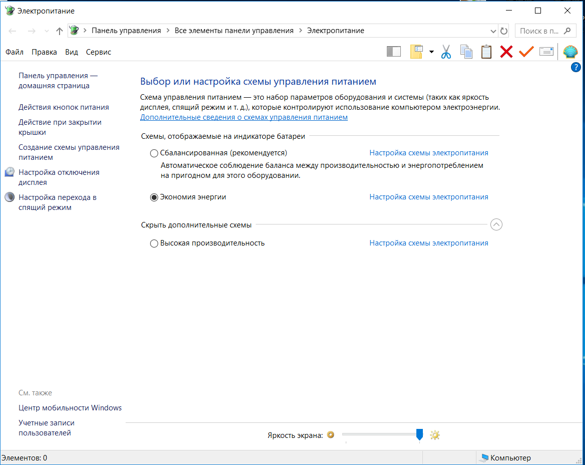The width and height of the screenshot is (585, 465).
Task: Click Действия кнопок питания in sidebar
Action: tap(64, 107)
